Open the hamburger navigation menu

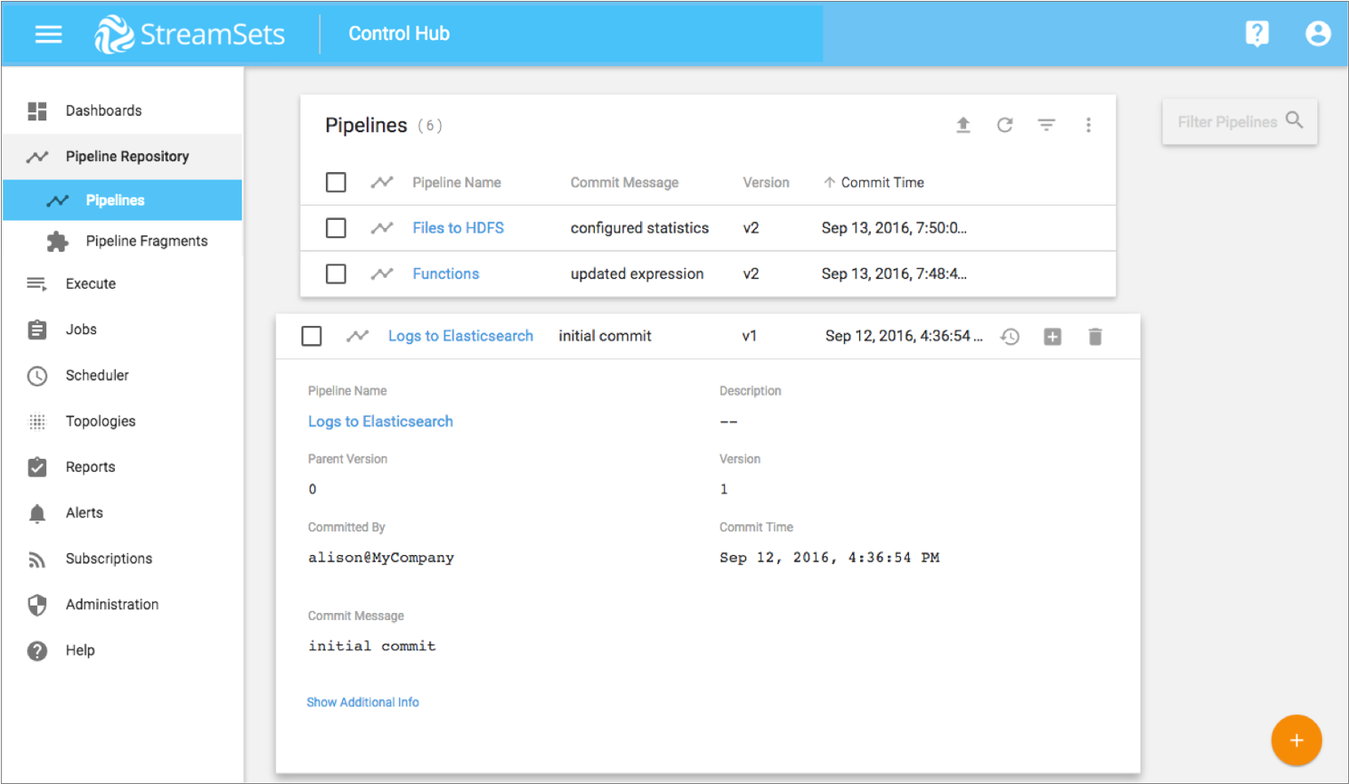(48, 34)
